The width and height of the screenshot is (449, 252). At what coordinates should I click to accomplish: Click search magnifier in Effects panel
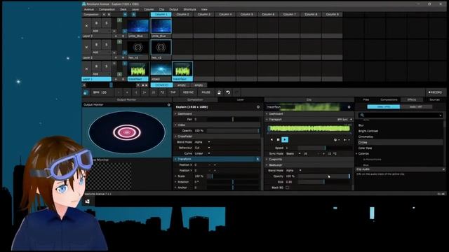pos(362,115)
